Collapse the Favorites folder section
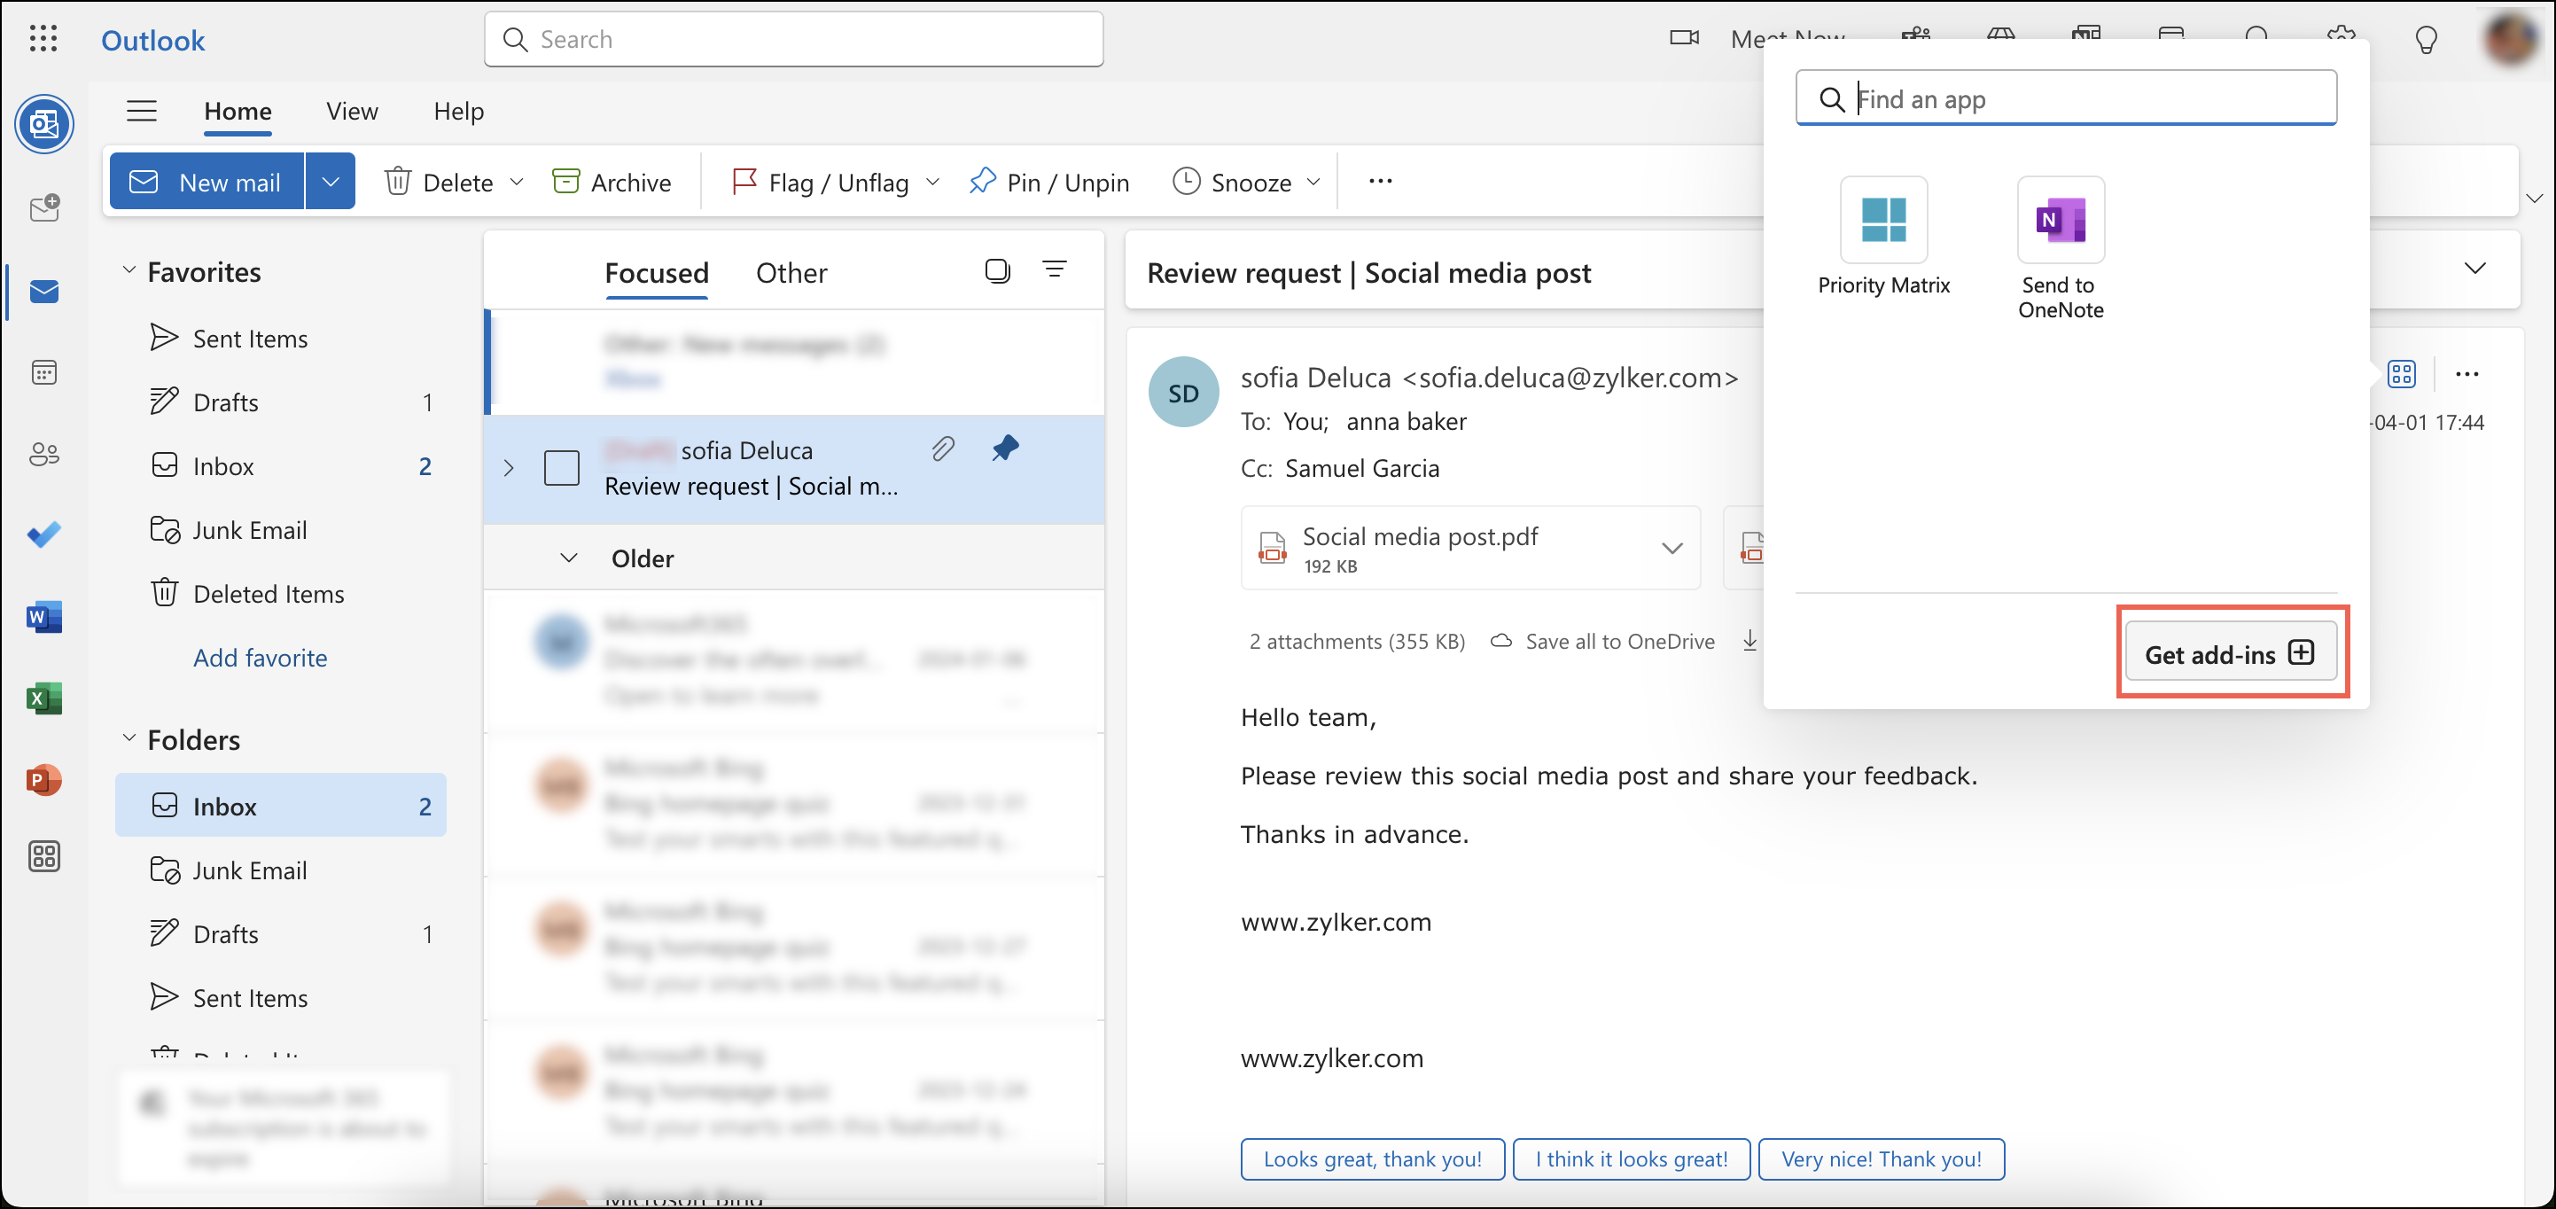The height and width of the screenshot is (1209, 2556). pyautogui.click(x=129, y=271)
